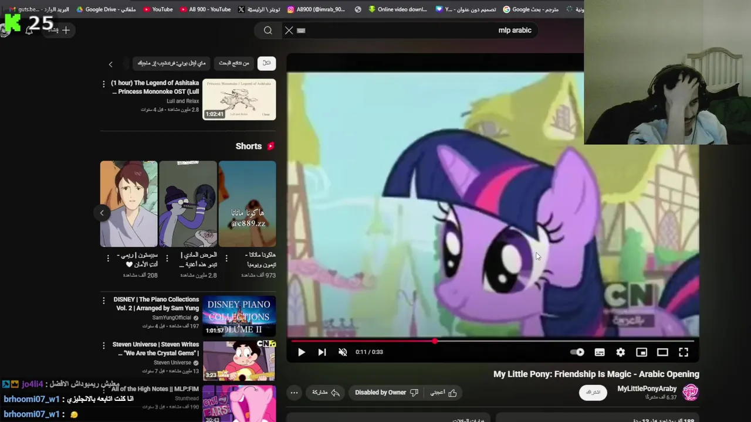Viewport: 751px width, 422px height.
Task: Switch to 'Online video downl...' browser tab
Action: click(x=397, y=9)
